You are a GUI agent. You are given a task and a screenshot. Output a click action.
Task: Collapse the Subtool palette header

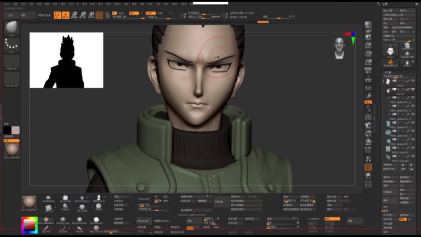pos(388,72)
